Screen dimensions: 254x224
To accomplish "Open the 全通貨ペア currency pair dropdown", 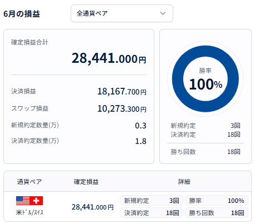I will pyautogui.click(x=122, y=13).
